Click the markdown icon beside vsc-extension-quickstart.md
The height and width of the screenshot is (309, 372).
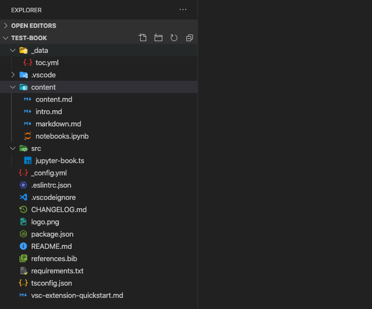pyautogui.click(x=23, y=295)
